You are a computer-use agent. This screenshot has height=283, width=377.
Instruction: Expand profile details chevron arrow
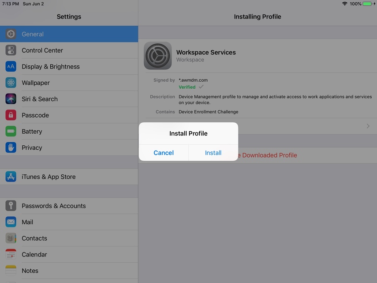368,126
